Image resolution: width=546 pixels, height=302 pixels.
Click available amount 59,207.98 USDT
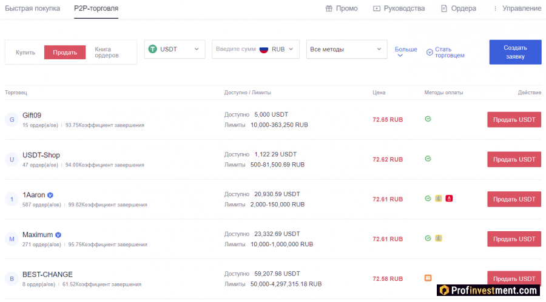[277, 274]
